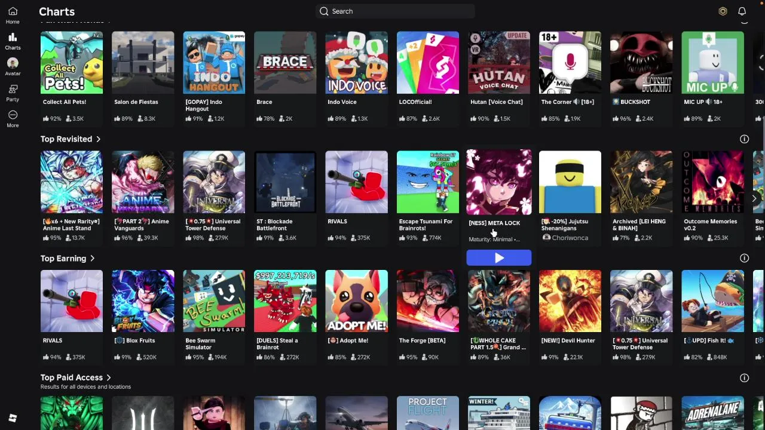Open Fish It! game thumbnail

(x=712, y=301)
